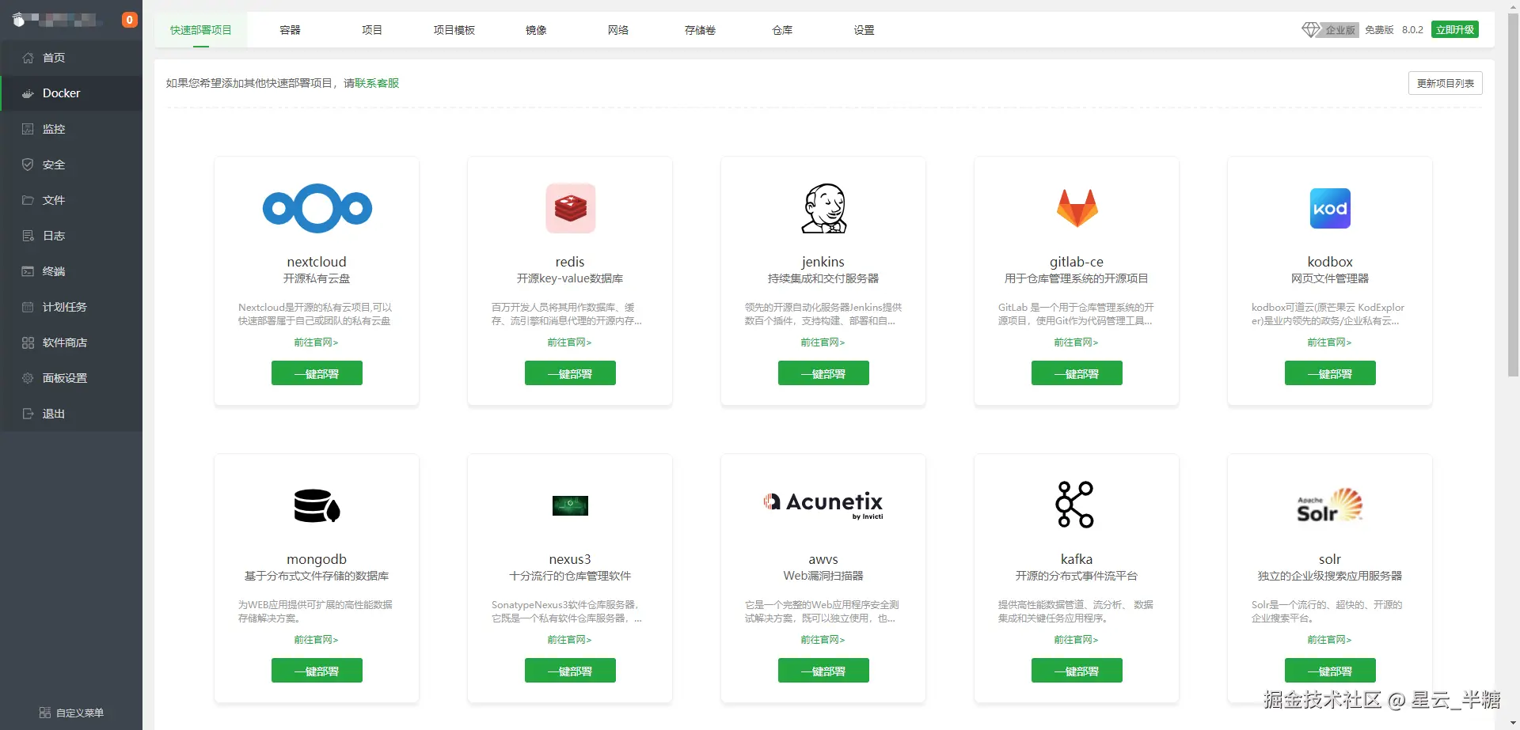Click the gitlab-ce fox logo
Image resolution: width=1520 pixels, height=730 pixels.
[x=1077, y=209]
